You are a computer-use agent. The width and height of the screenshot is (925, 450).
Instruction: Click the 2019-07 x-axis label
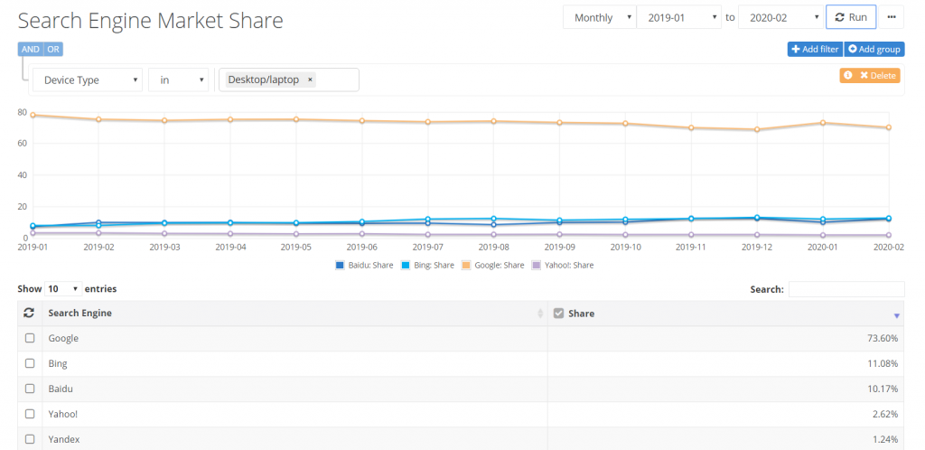[x=427, y=247]
